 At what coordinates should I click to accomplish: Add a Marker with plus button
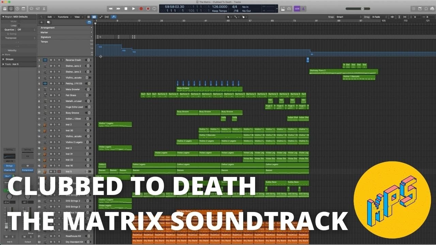click(x=91, y=32)
